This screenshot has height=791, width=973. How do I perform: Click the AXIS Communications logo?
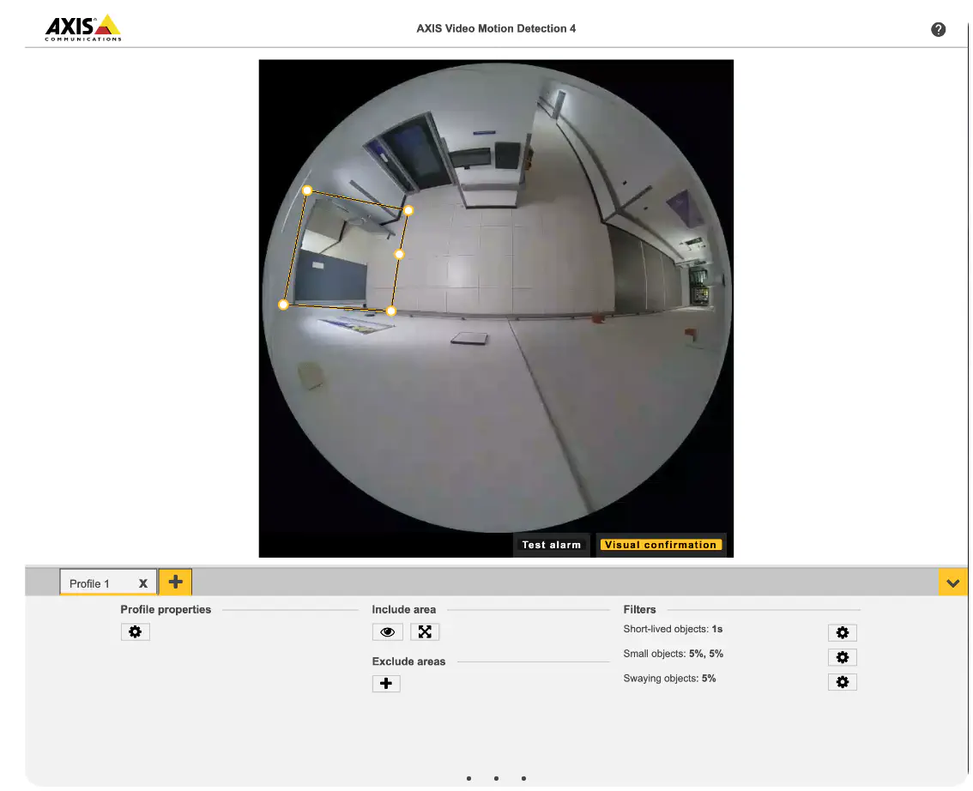[83, 28]
